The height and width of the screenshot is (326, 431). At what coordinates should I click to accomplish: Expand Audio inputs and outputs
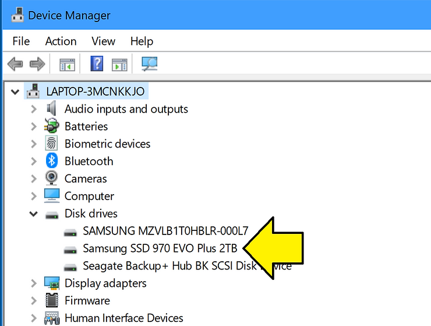coord(34,109)
